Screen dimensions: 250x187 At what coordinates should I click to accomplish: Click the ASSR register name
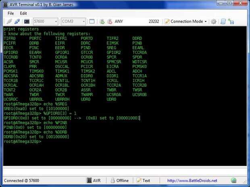(85, 90)
